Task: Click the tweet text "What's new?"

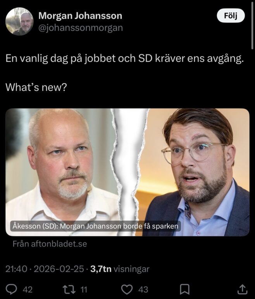Action: coord(36,87)
